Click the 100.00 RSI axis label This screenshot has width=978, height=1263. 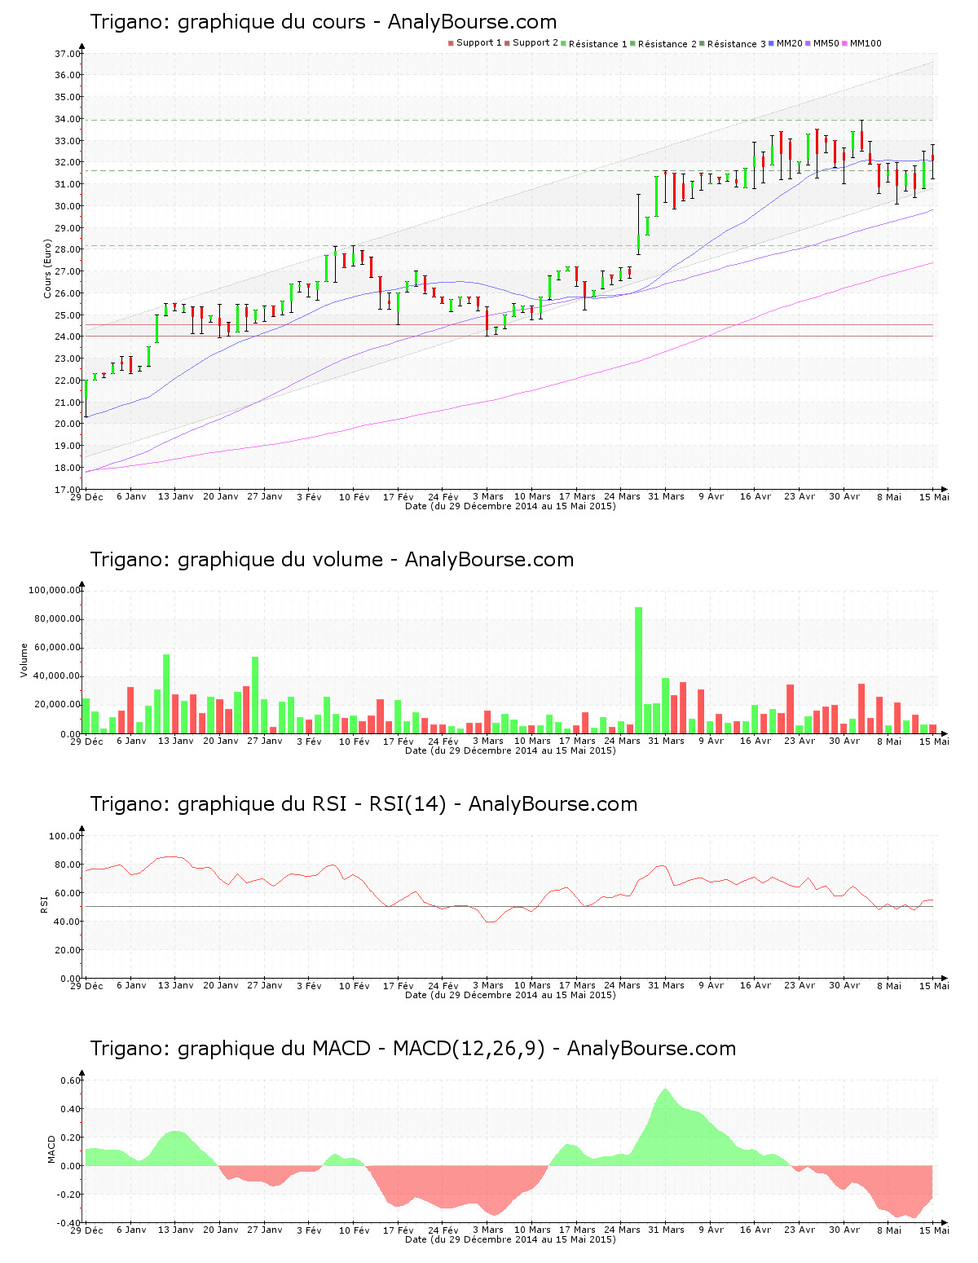(x=64, y=836)
